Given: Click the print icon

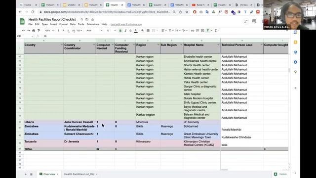Looking at the screenshot, I should pos(34,31).
